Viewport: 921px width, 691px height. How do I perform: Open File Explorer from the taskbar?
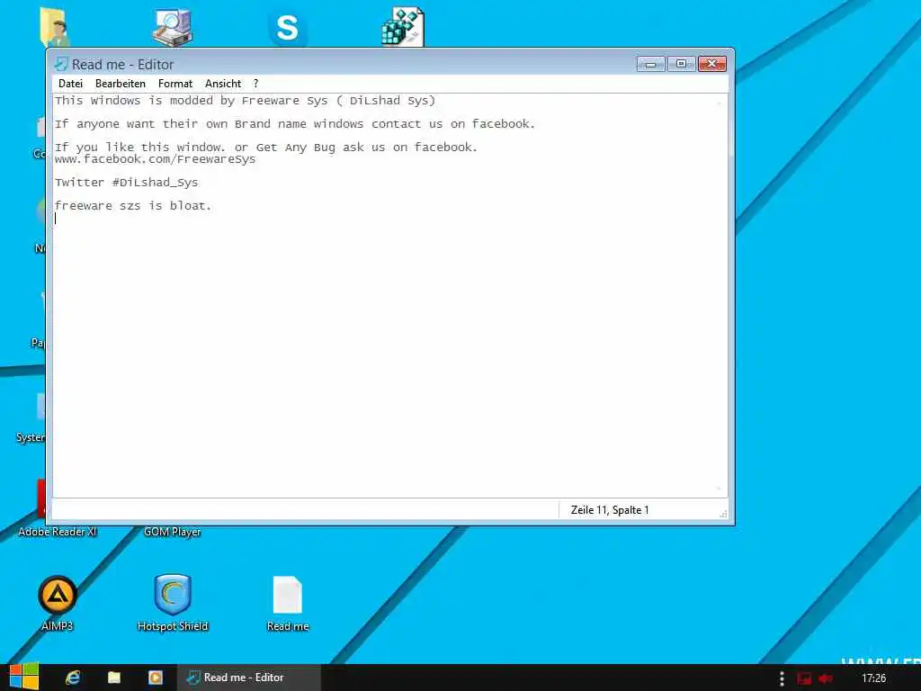tap(114, 678)
